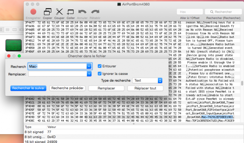Select list view icon in Finder window
244x143 pixels.
point(7,29)
